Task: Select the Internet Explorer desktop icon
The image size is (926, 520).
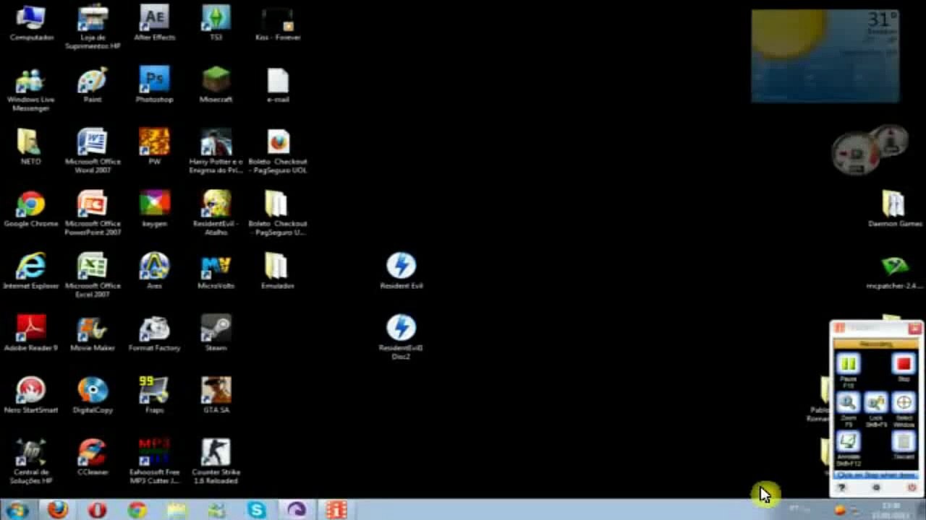Action: 31,272
